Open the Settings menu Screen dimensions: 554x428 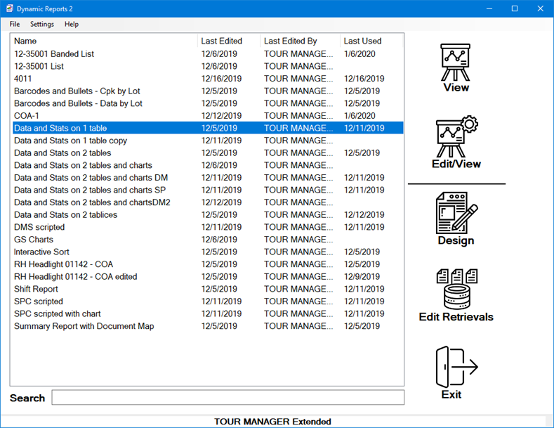42,24
